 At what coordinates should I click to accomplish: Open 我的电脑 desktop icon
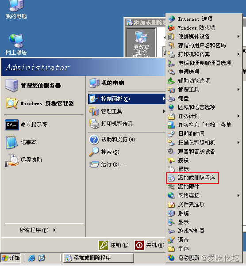point(16,9)
